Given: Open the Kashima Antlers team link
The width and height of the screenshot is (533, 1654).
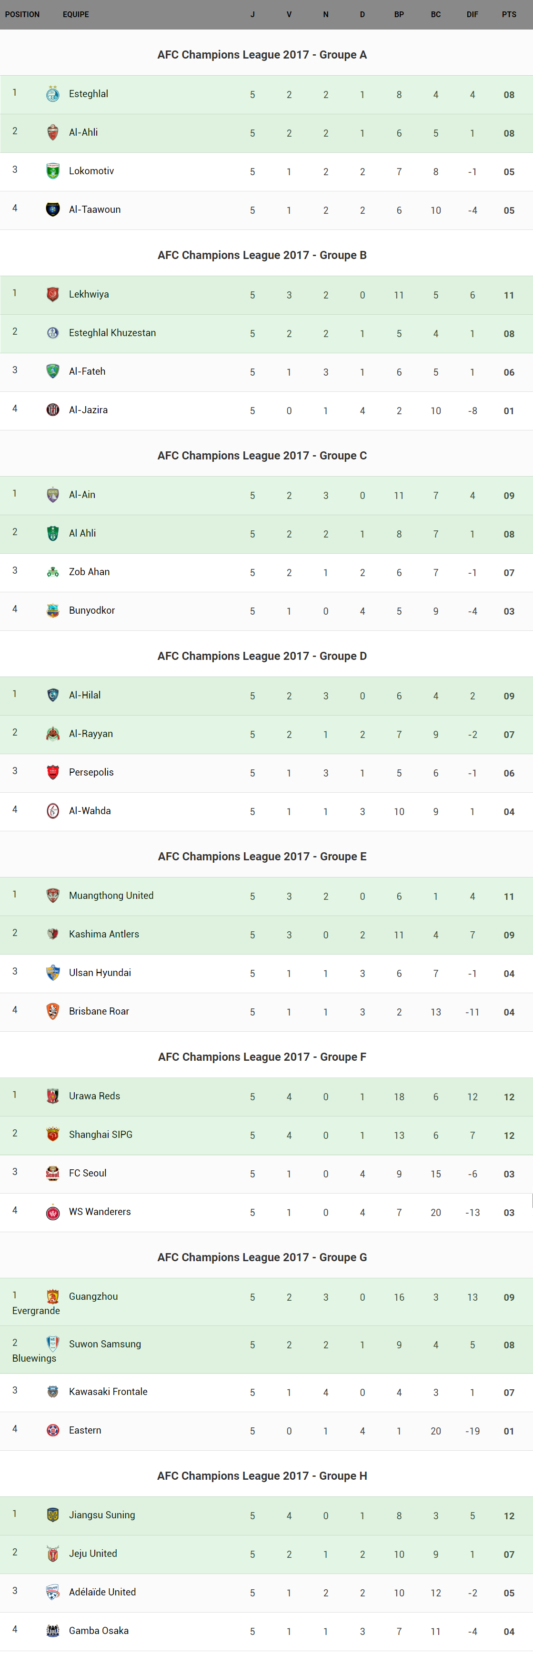Looking at the screenshot, I should click(104, 934).
